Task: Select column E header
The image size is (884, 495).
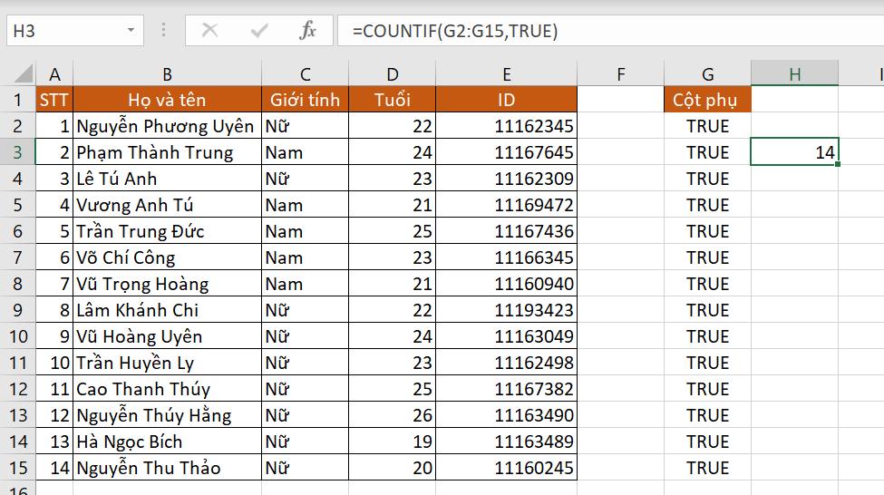Action: pyautogui.click(x=506, y=73)
